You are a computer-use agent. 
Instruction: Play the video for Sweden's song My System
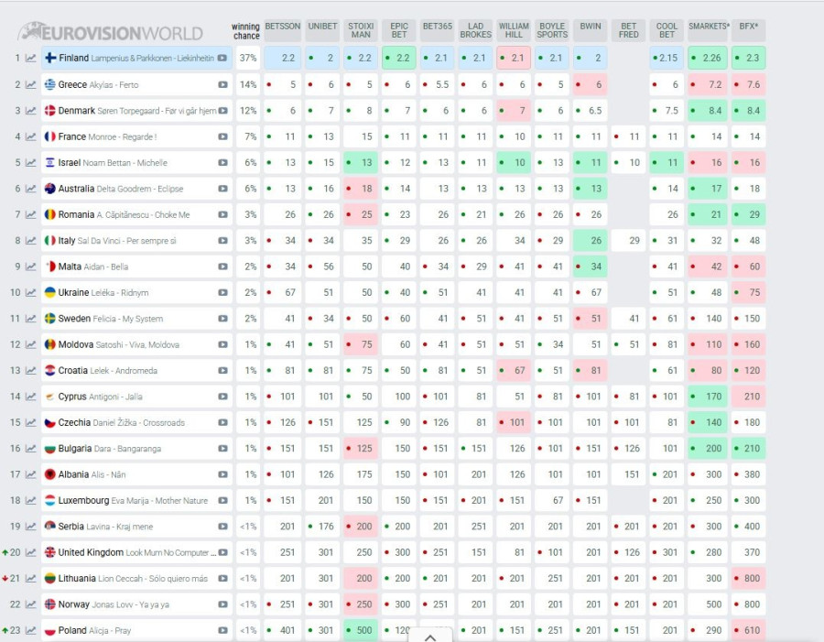[x=222, y=319]
